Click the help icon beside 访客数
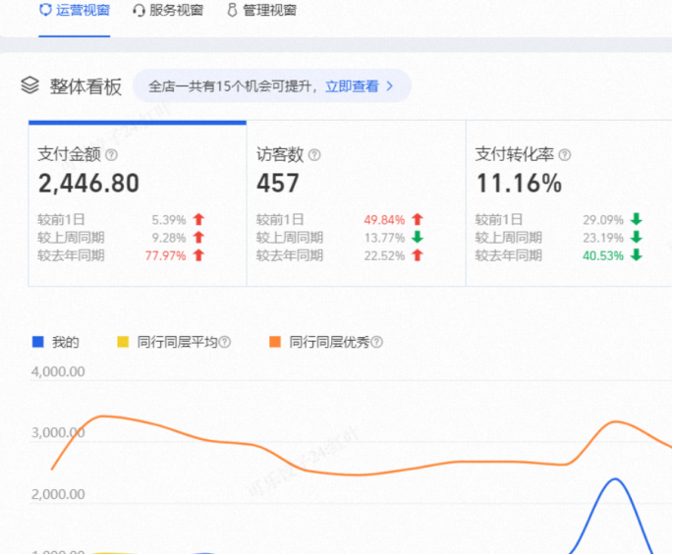673x555 pixels. tap(314, 155)
